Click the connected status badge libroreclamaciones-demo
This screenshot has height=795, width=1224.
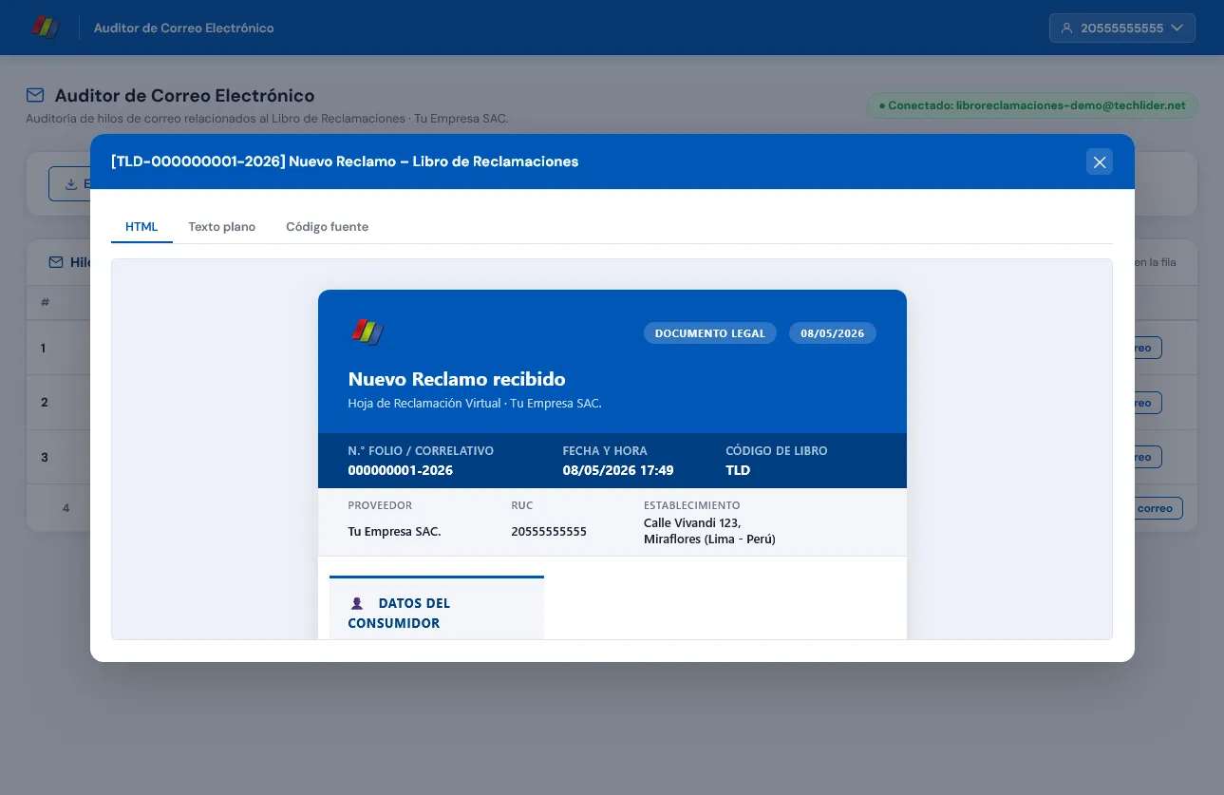tap(1031, 105)
